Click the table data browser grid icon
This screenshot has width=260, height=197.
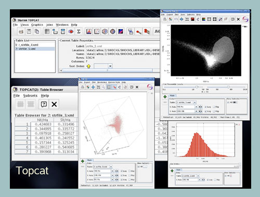pos(47,32)
